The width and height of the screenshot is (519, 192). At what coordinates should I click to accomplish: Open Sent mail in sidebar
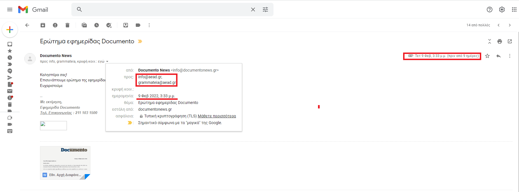10,78
